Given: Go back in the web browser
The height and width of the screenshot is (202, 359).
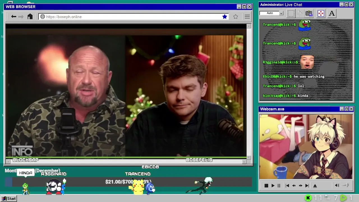Looking at the screenshot, I should pos(13,17).
